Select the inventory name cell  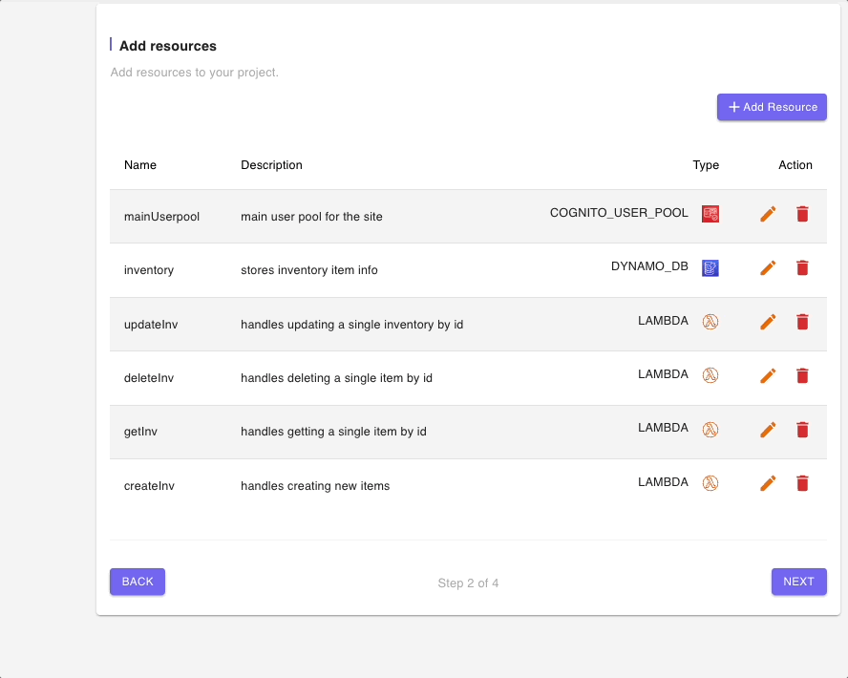149,270
